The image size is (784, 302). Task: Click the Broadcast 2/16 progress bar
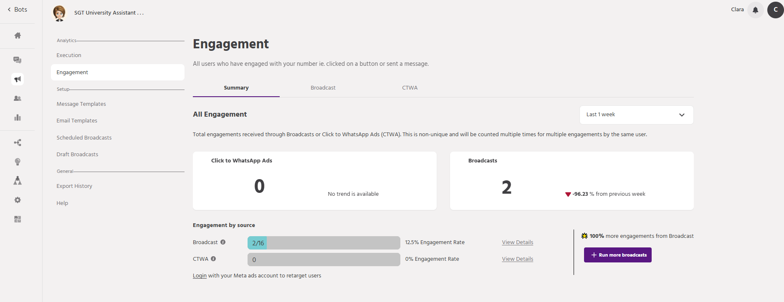[324, 243]
